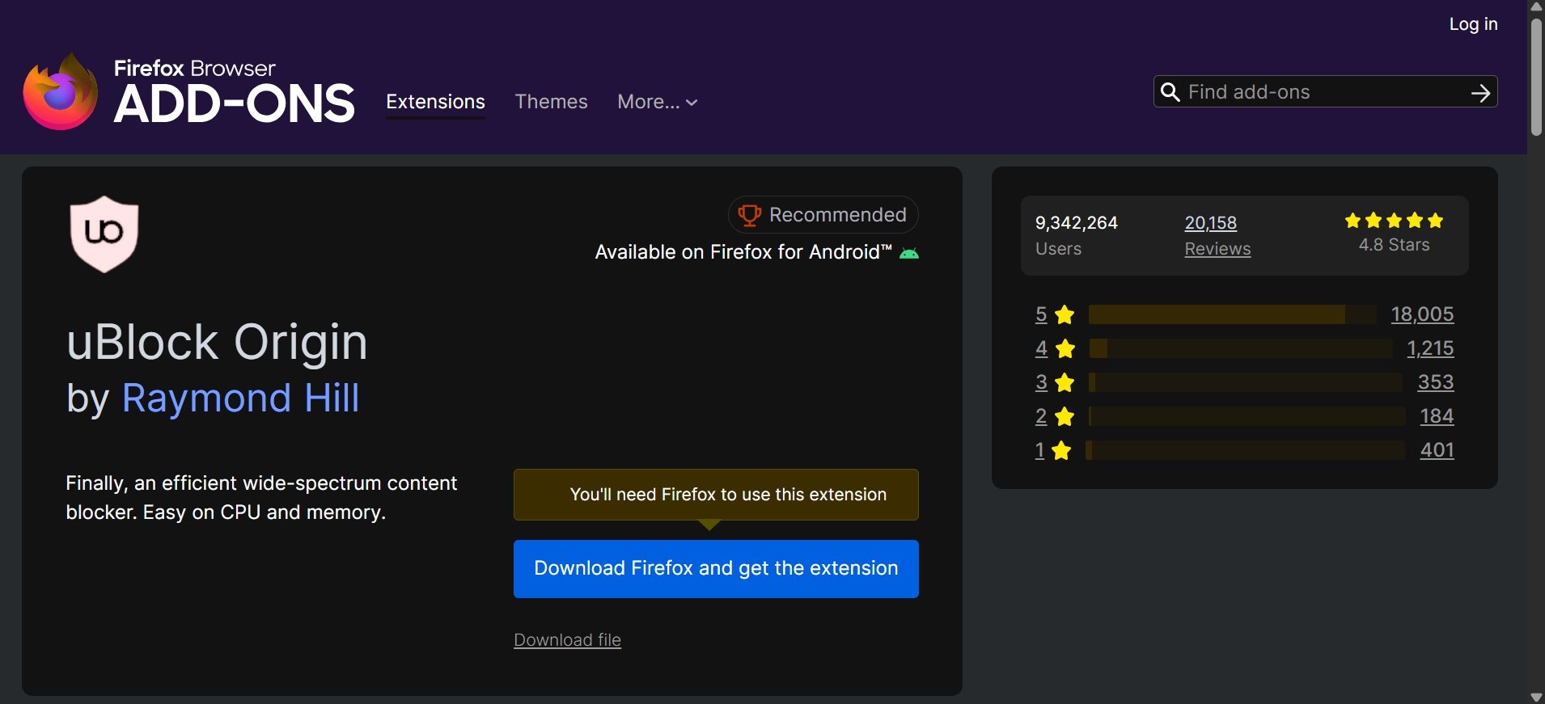Viewport: 1545px width, 704px height.
Task: Switch to the Themes tab
Action: 551,102
